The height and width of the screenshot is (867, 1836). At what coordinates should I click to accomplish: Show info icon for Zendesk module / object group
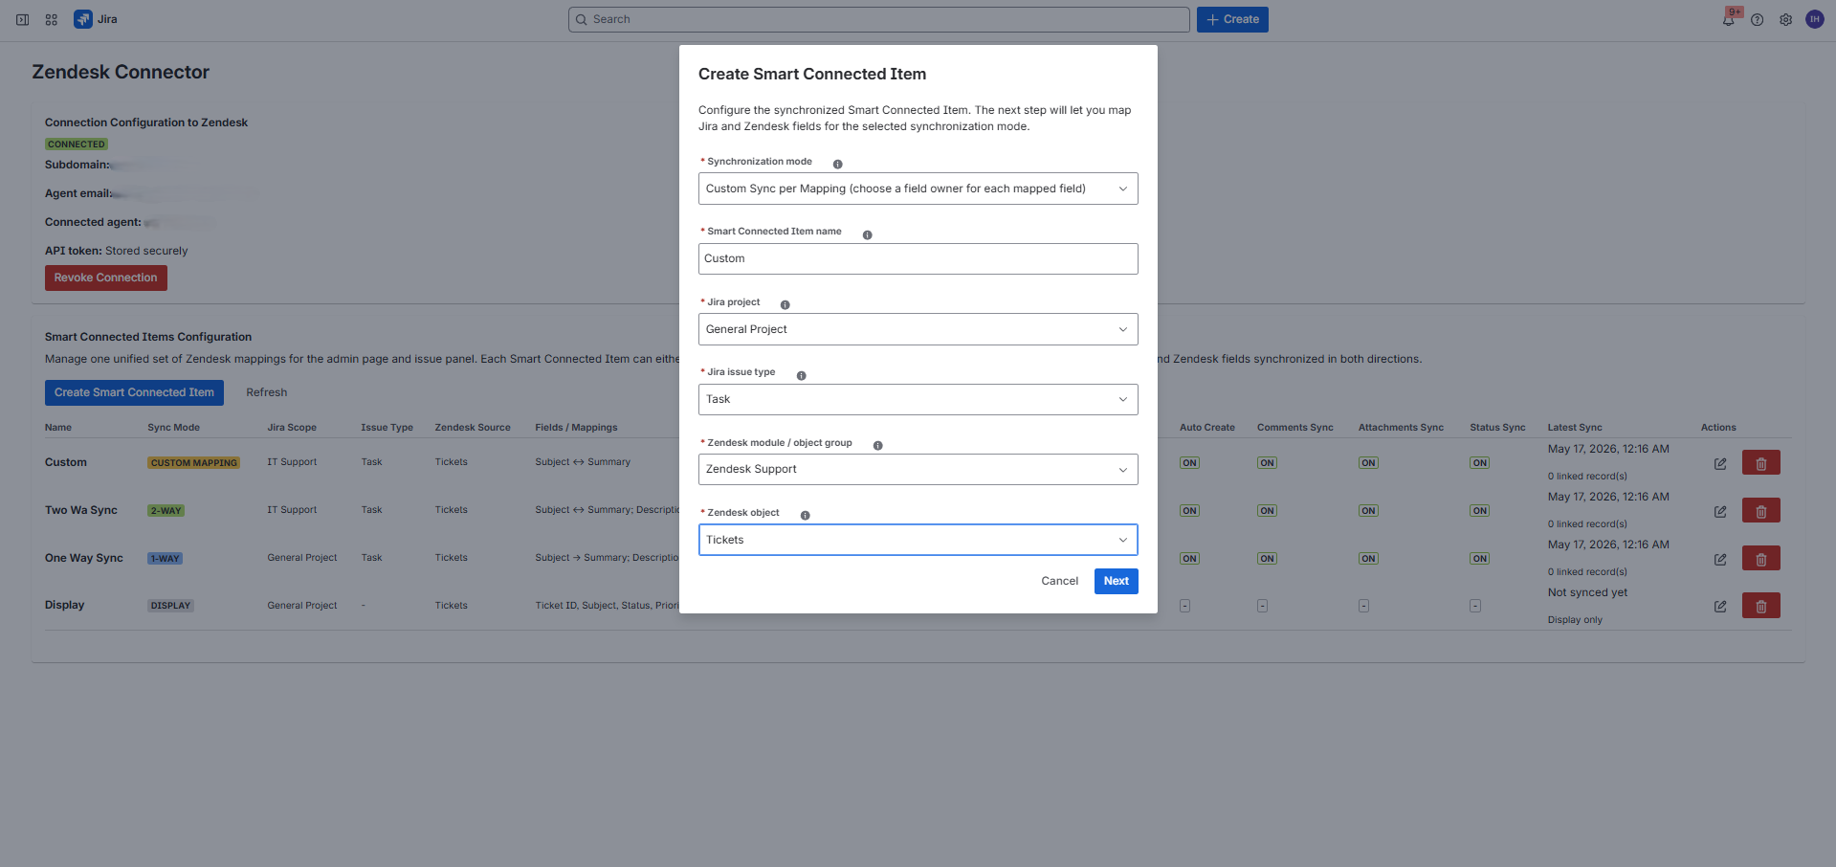coord(877,445)
